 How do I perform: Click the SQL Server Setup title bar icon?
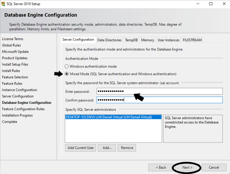tap(3, 4)
